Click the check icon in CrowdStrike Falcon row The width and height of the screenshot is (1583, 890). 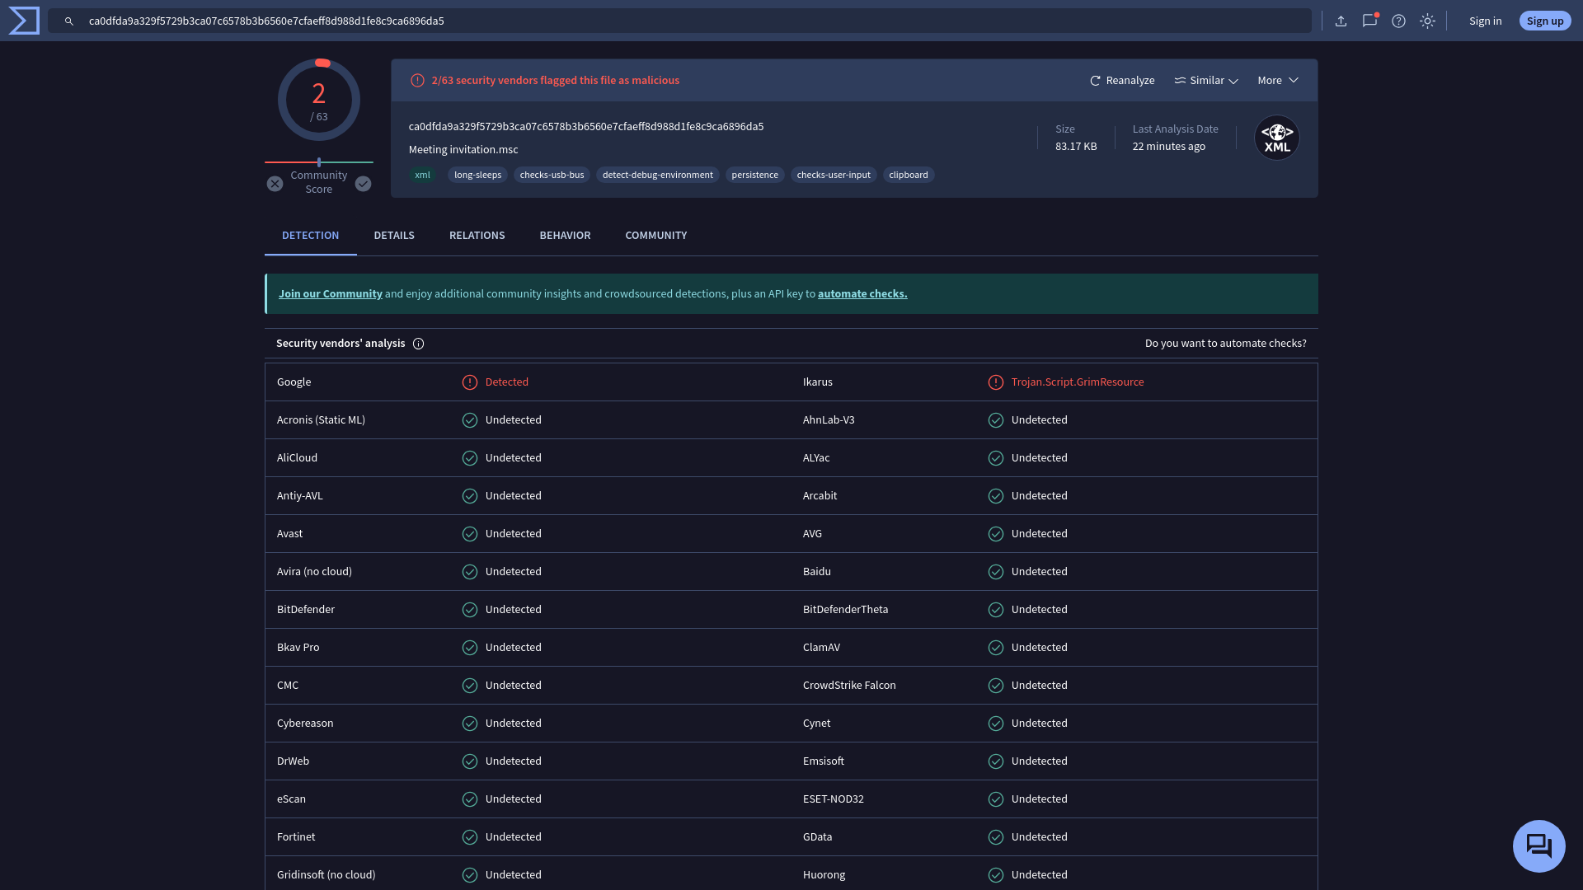click(x=996, y=686)
